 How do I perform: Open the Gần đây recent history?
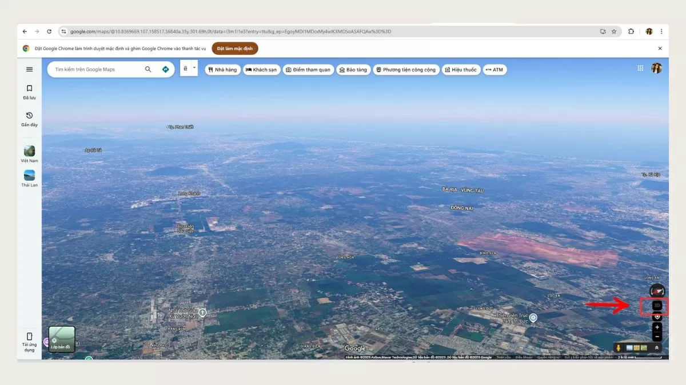[x=30, y=119]
